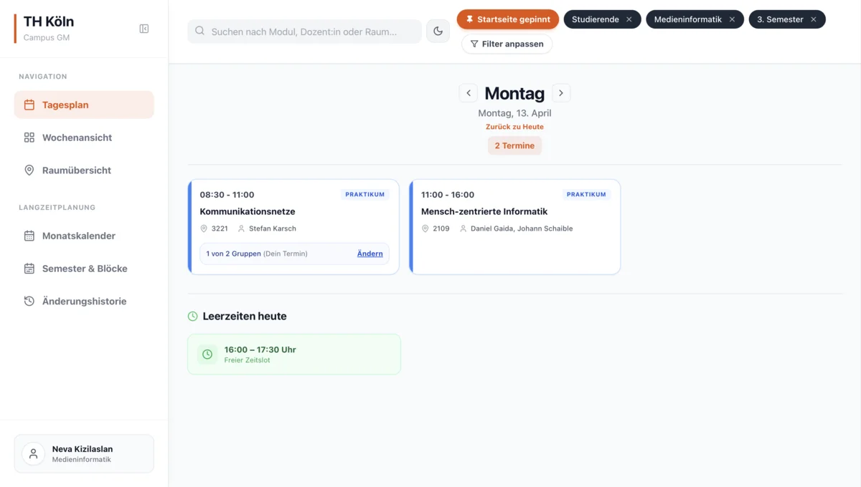Screen dimensions: 861x487
Task: Open Semester & Blöcke planning
Action: (84, 269)
